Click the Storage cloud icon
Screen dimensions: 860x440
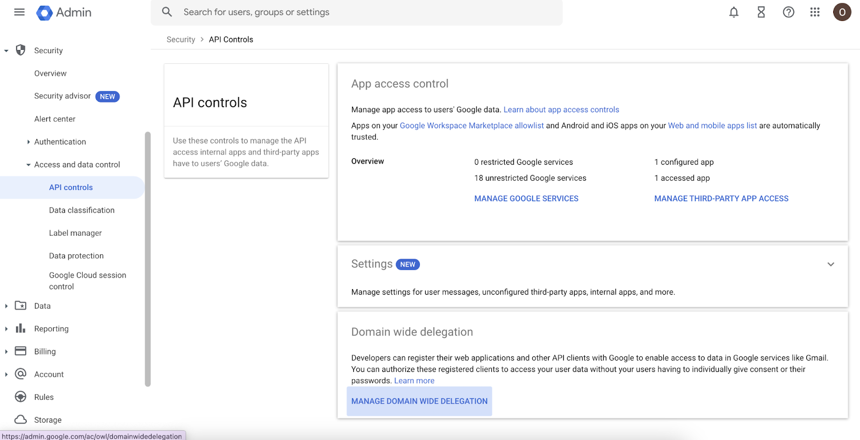click(21, 419)
